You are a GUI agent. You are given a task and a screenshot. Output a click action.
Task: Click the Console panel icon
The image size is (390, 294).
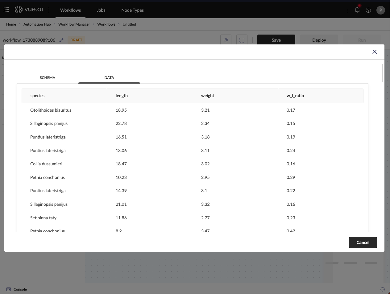point(9,289)
